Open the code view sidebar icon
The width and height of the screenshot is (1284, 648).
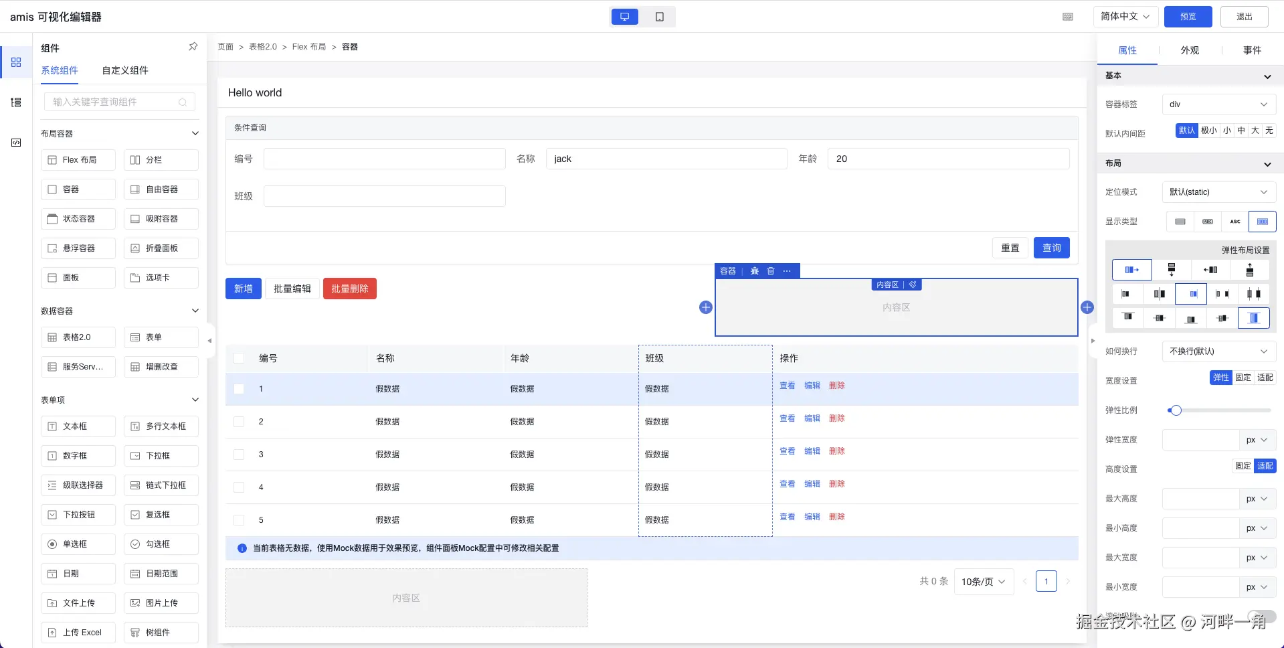tap(16, 143)
